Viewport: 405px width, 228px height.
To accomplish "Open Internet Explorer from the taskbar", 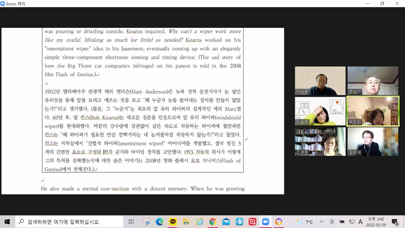I will tap(199, 222).
